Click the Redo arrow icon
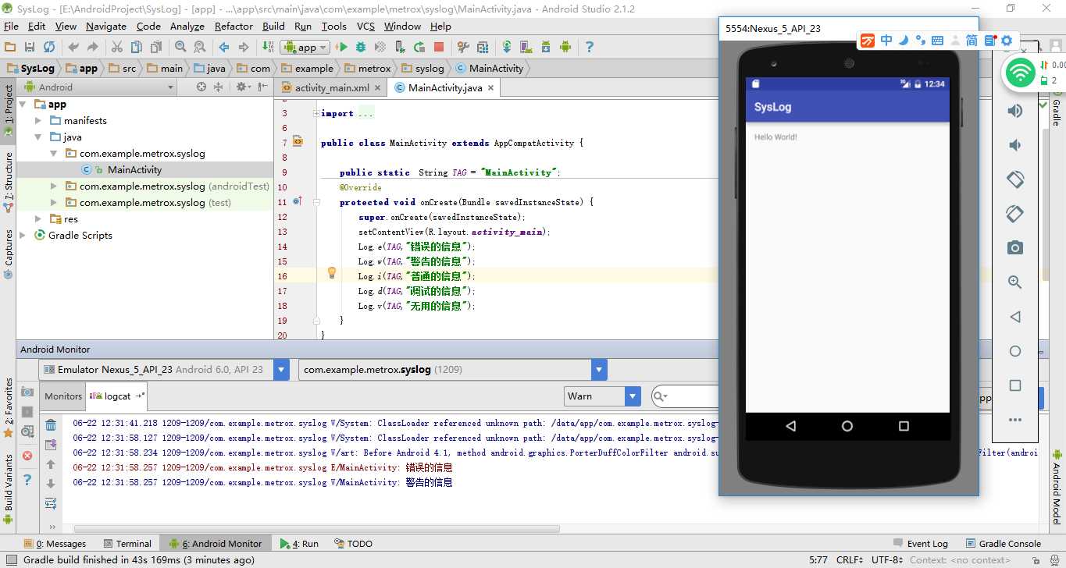This screenshot has height=568, width=1066. (x=92, y=47)
